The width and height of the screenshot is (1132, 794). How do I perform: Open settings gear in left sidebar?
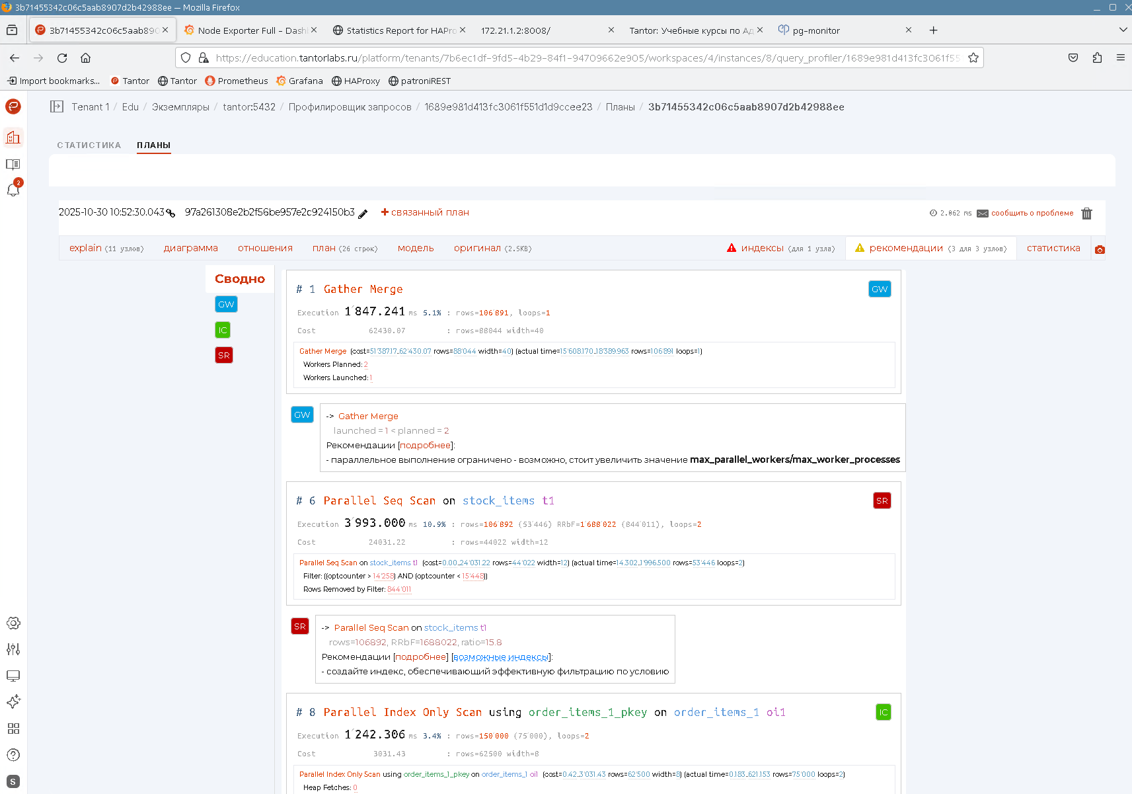pyautogui.click(x=13, y=623)
